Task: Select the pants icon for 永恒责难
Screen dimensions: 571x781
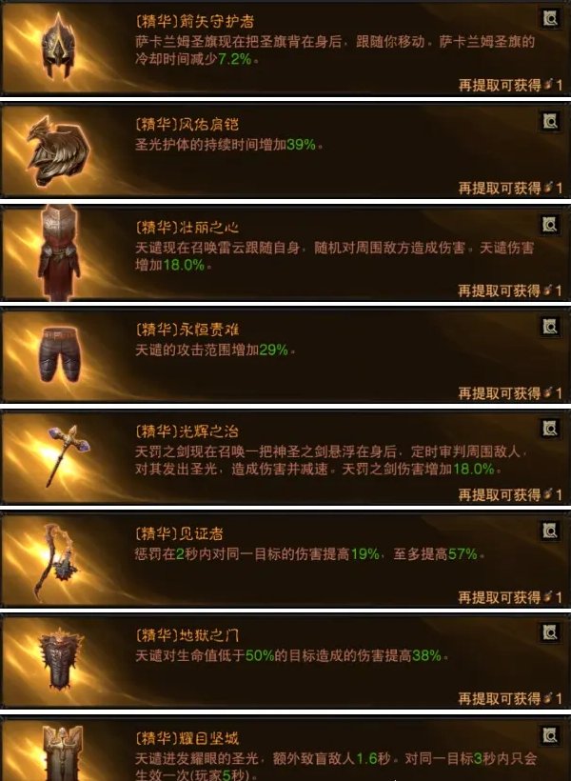Action: [59, 353]
